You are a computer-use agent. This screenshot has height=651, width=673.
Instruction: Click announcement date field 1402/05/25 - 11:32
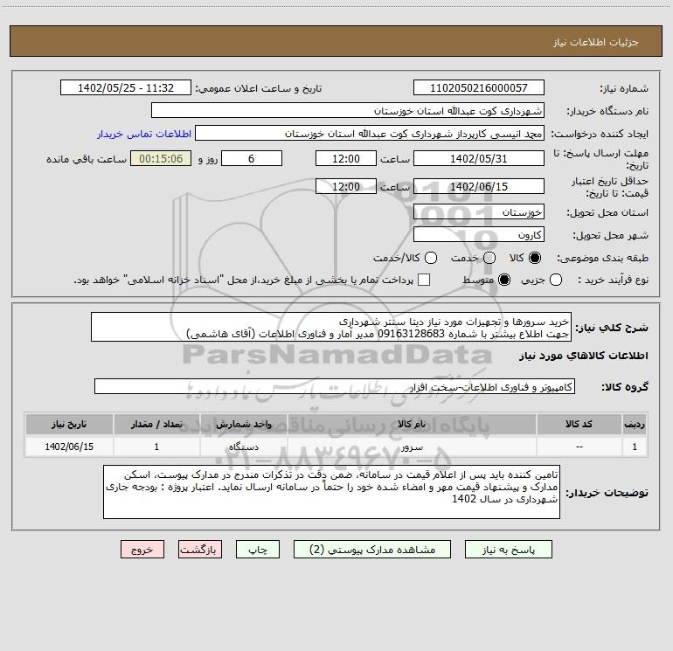coord(126,87)
